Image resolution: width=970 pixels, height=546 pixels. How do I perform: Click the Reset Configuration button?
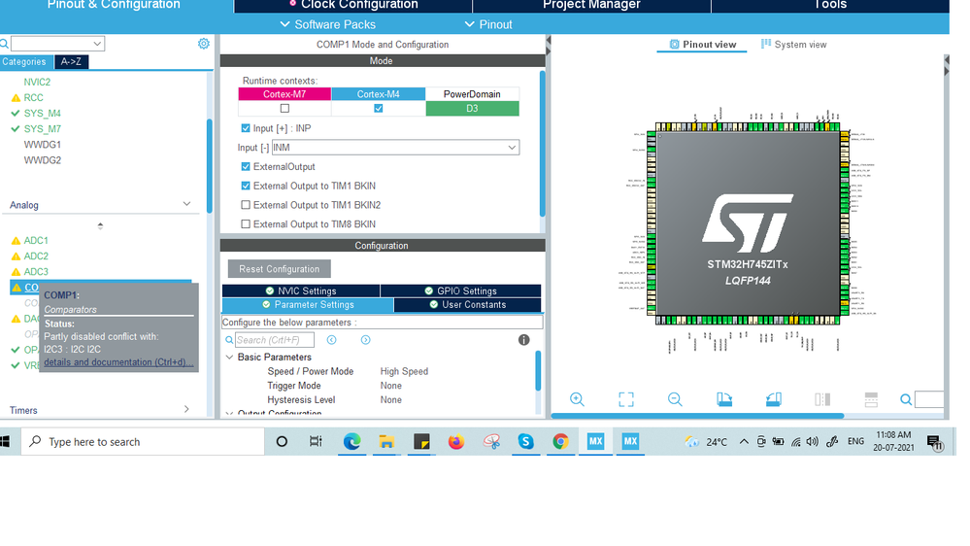(x=279, y=269)
